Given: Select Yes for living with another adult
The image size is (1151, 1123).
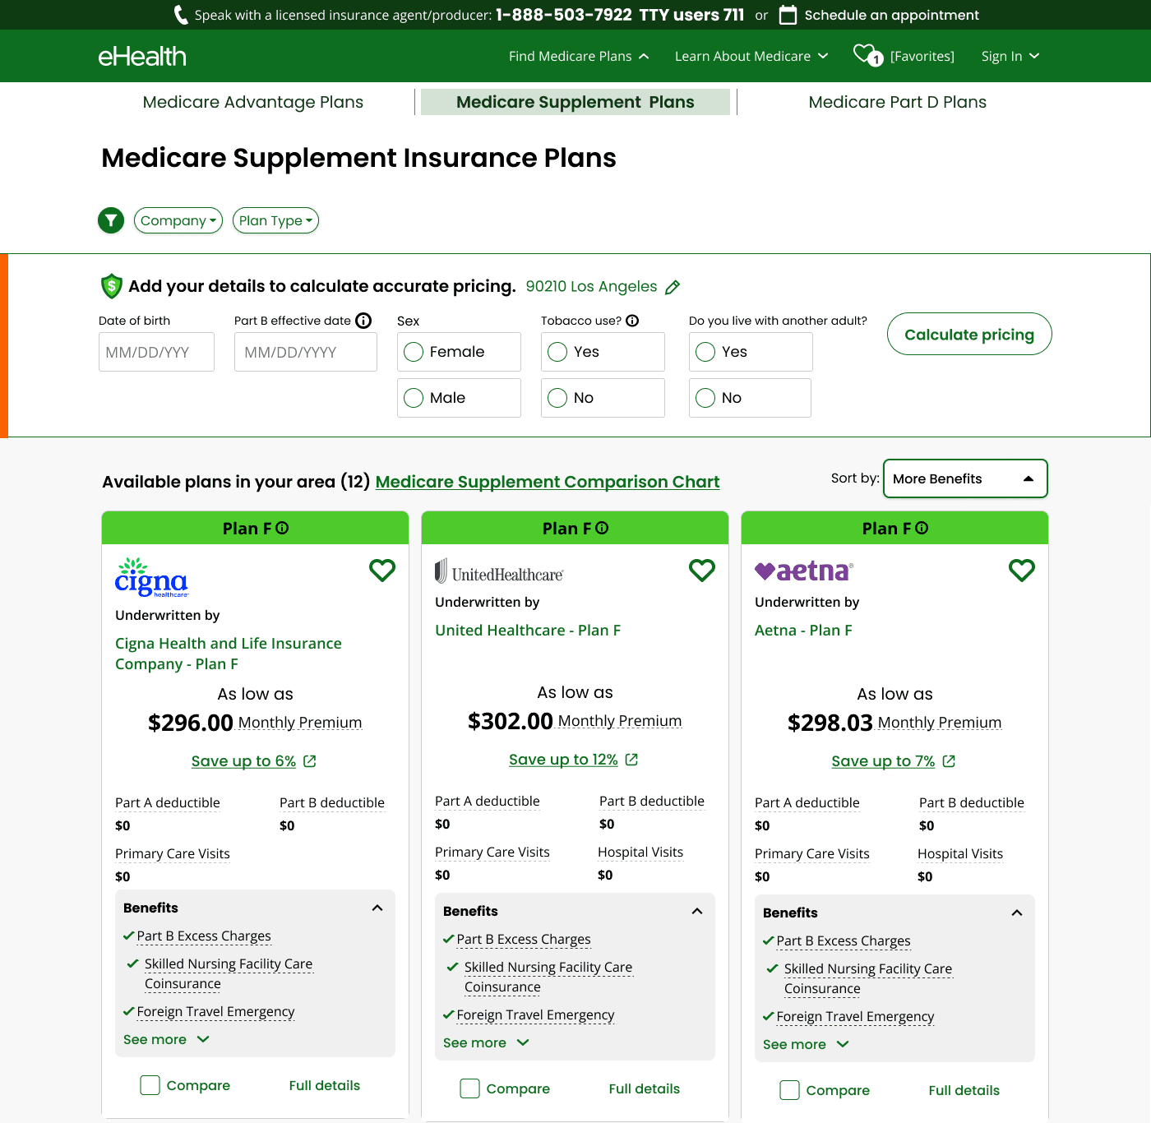Looking at the screenshot, I should coord(751,352).
